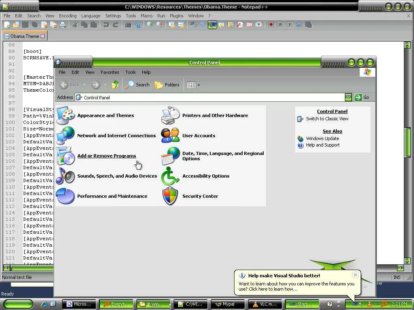Select the Obama.Theme document tab
Image resolution: width=414 pixels, height=310 pixels.
click(x=24, y=36)
